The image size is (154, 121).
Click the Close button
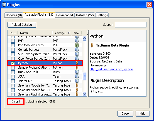click(125, 113)
